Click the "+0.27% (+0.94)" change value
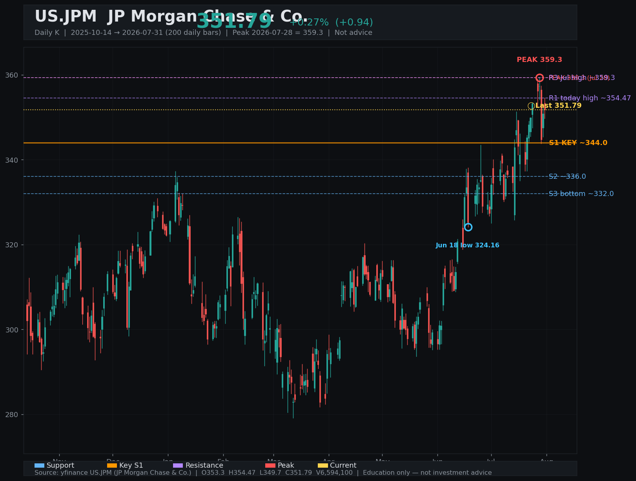636x481 pixels. point(331,22)
